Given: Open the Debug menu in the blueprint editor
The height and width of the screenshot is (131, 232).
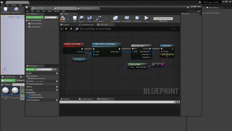Looking at the screenshot, I should 50,11.
